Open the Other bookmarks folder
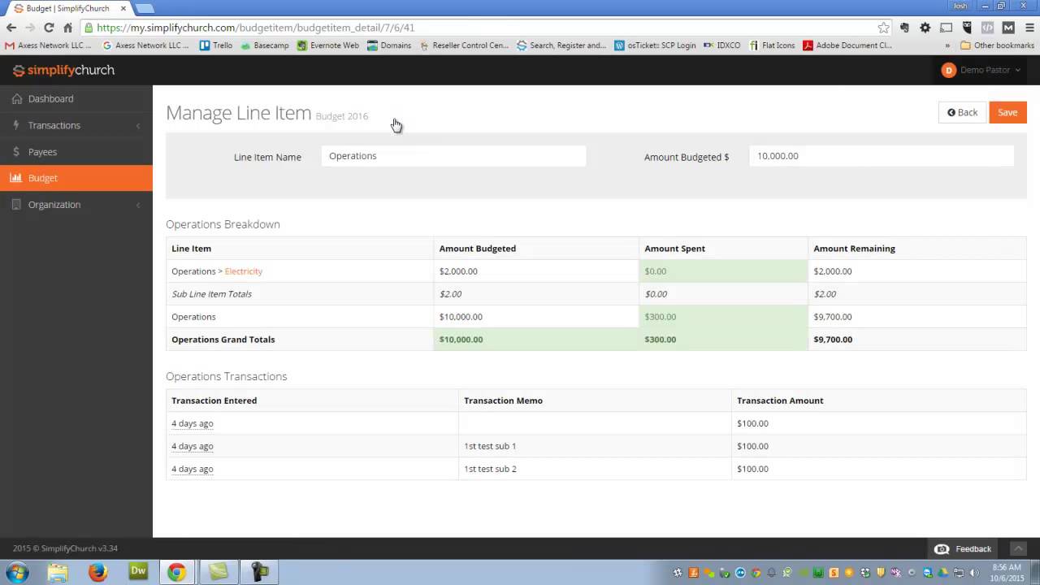1040x585 pixels. pyautogui.click(x=997, y=45)
